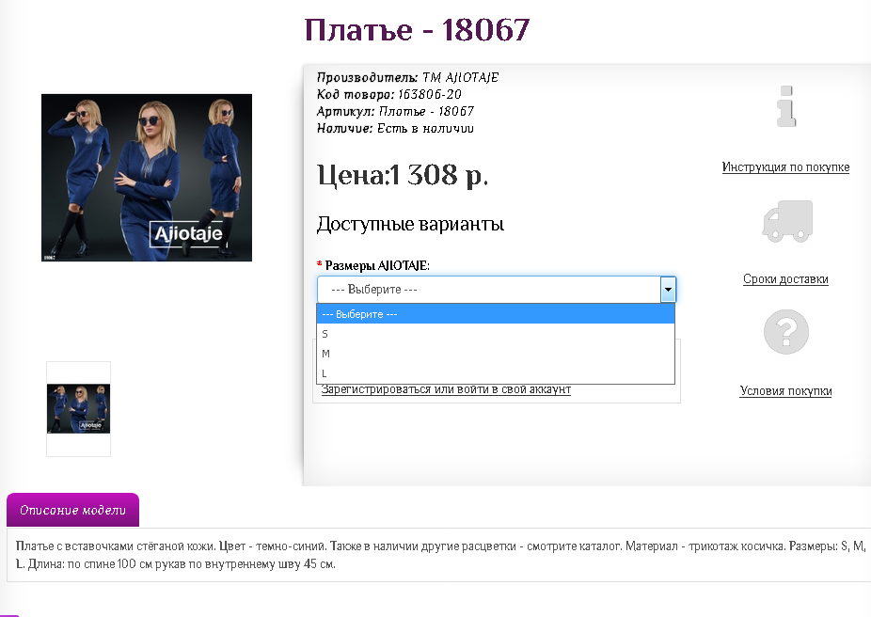871x617 pixels.
Task: Click the 'Платье - 18067' page heading
Action: 418,29
